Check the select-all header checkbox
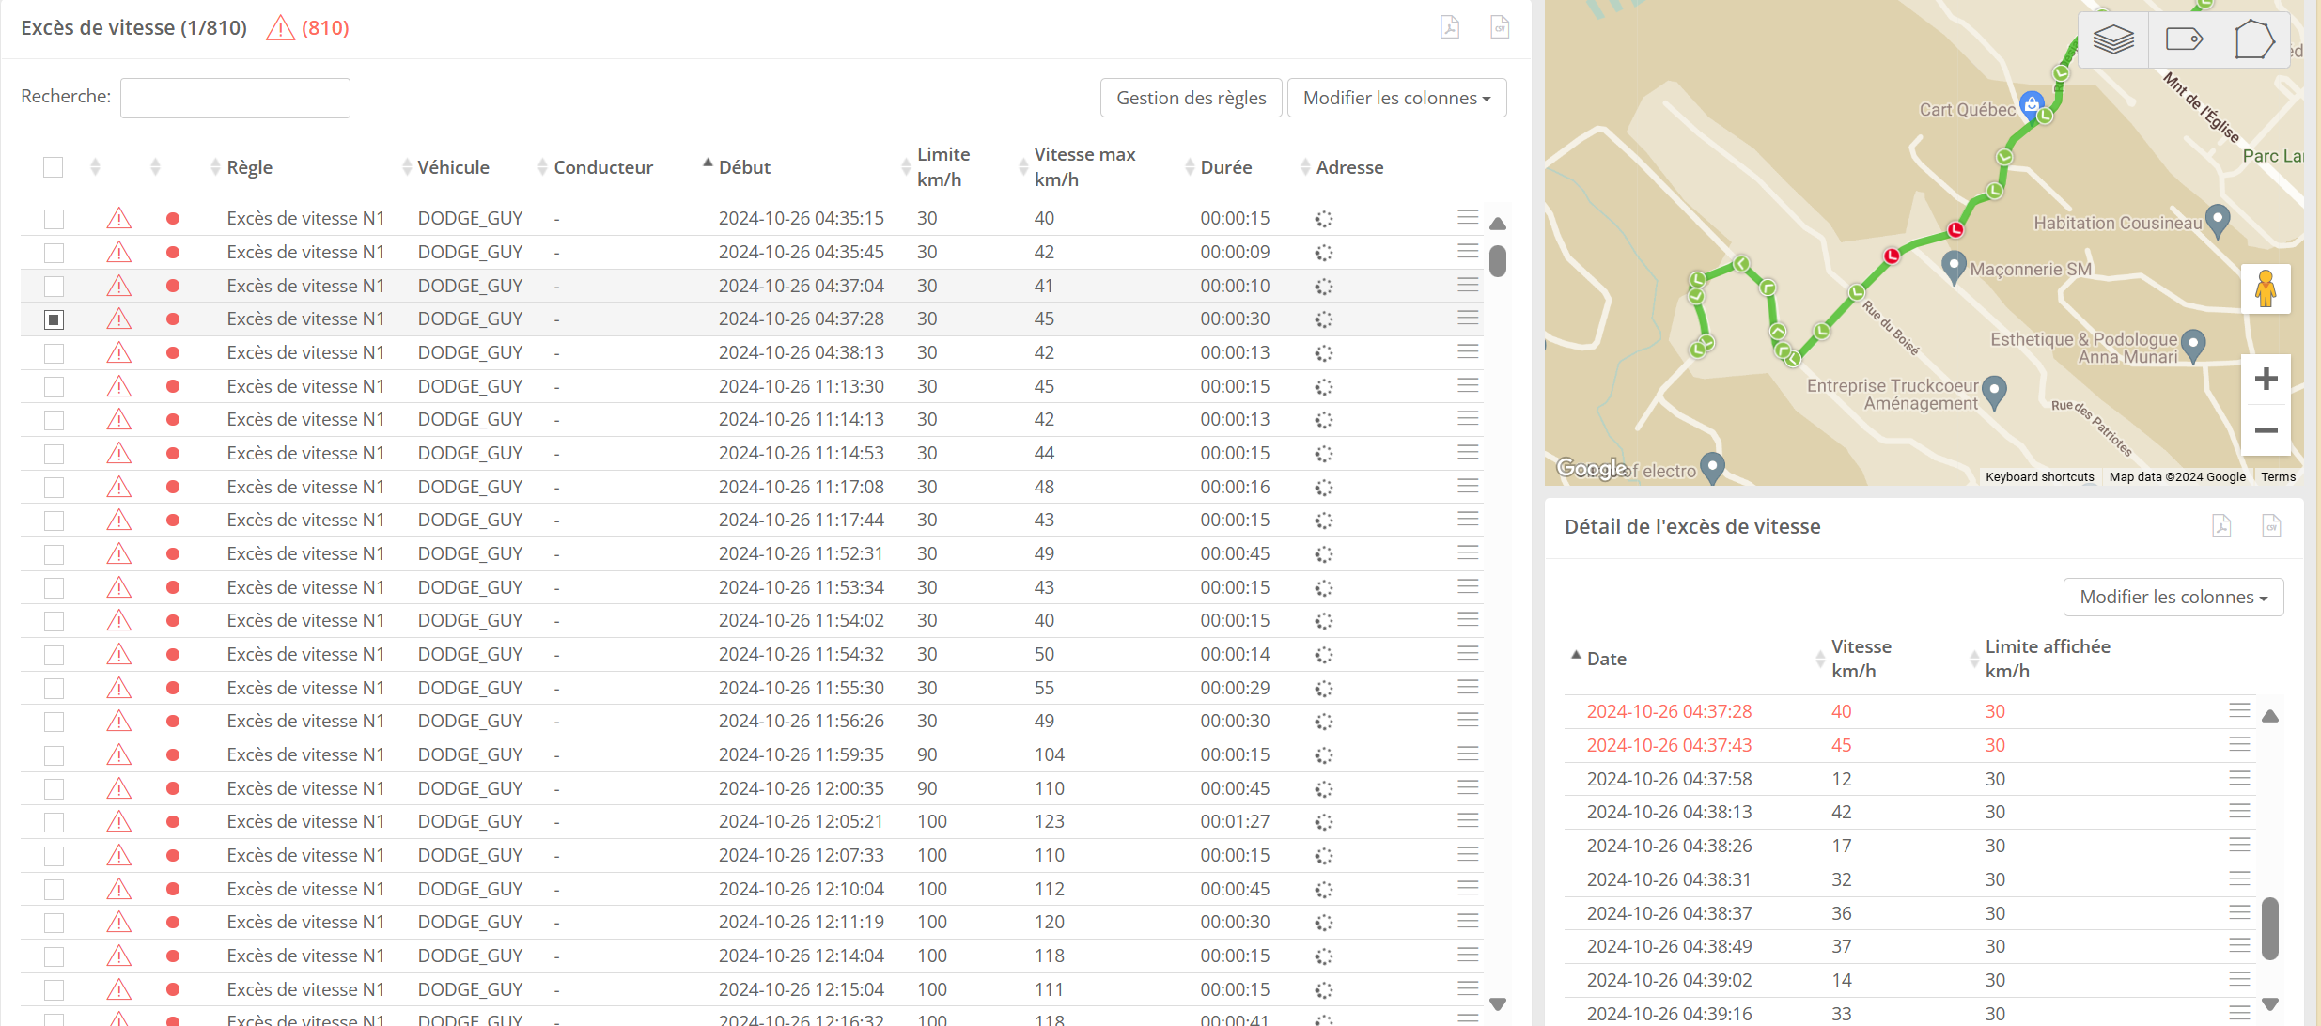Image resolution: width=2321 pixels, height=1026 pixels. [54, 167]
